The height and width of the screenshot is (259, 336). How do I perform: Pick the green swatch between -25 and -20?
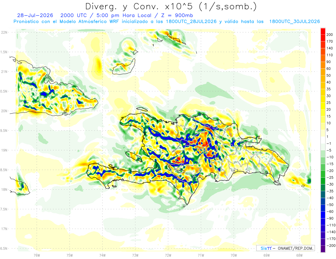tap(323, 174)
